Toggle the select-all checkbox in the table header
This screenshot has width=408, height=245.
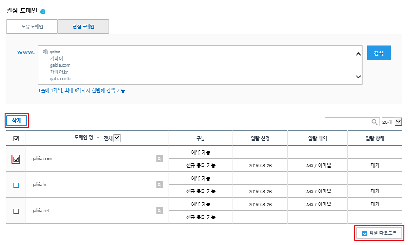coord(16,139)
